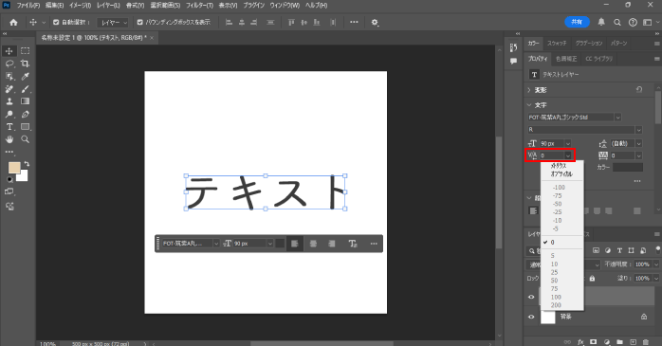The height and width of the screenshot is (346, 662).
Task: Hide the 背景 layer eye icon
Action: pos(531,317)
